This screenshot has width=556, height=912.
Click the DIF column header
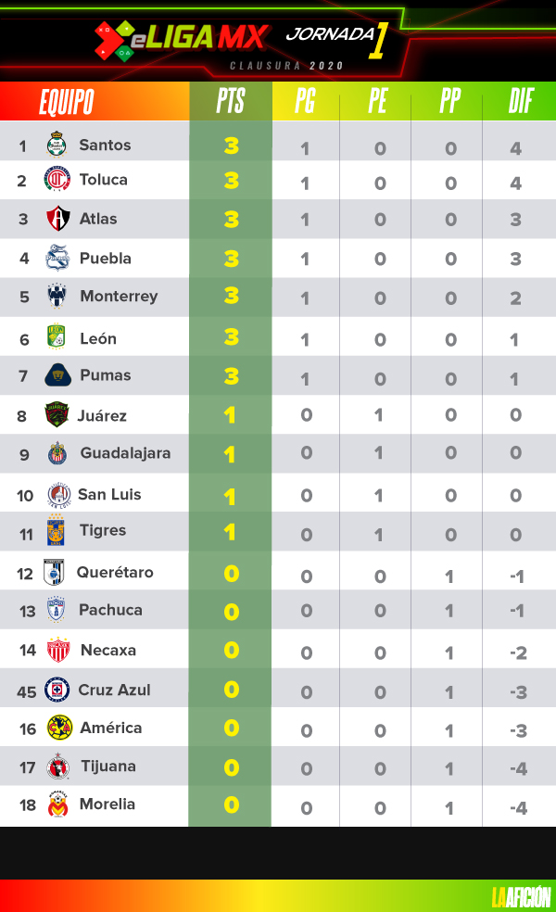point(520,101)
